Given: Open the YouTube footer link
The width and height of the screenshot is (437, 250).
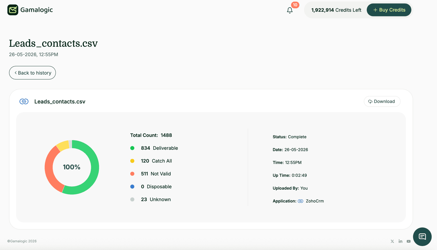Looking at the screenshot, I should pos(409,241).
